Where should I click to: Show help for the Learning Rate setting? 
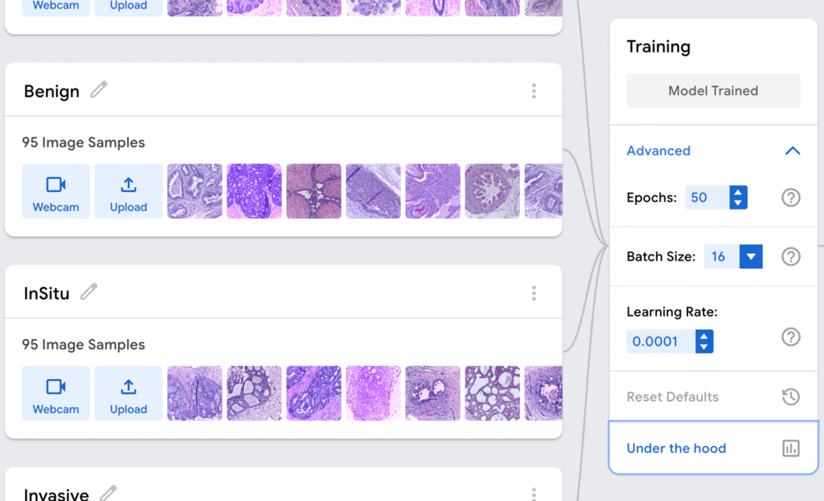(x=791, y=337)
